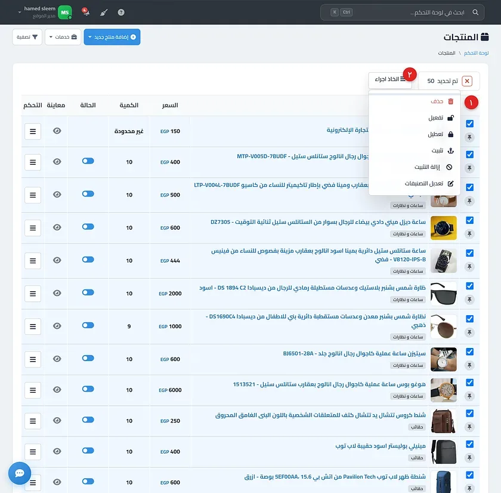Open control menu for EGP 400 laptop bag row
The image size is (501, 493).
tap(33, 452)
